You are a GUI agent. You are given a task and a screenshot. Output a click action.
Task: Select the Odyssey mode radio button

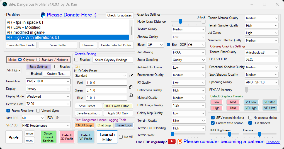coord(20,60)
